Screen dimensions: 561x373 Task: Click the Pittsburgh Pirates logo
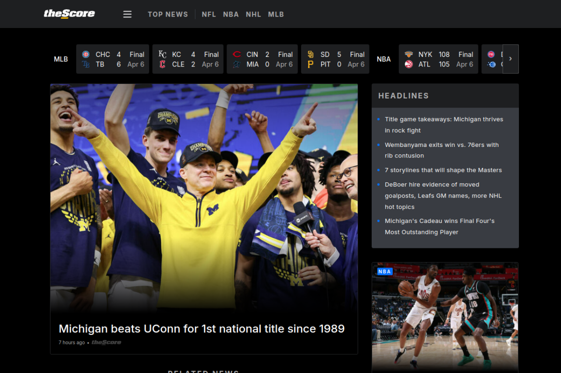pyautogui.click(x=310, y=64)
